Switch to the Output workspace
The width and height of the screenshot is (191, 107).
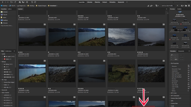104,2
